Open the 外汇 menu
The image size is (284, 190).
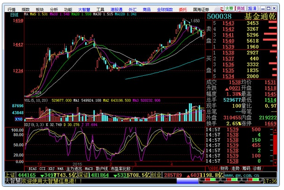pos(133,9)
